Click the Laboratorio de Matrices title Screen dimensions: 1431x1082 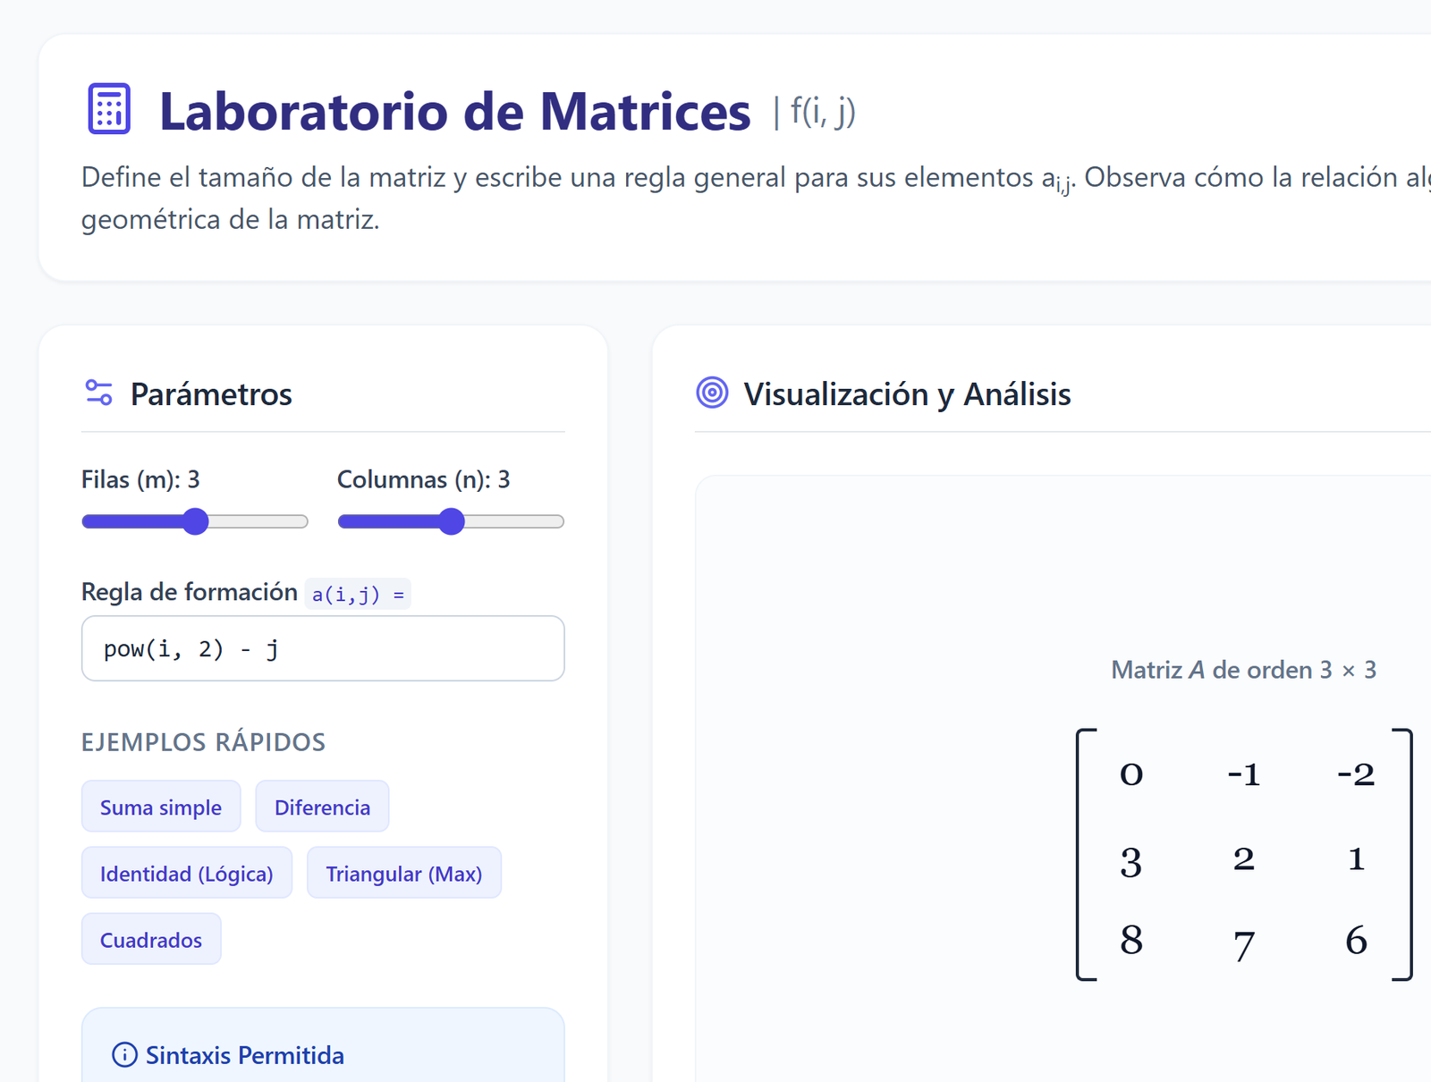click(x=454, y=111)
